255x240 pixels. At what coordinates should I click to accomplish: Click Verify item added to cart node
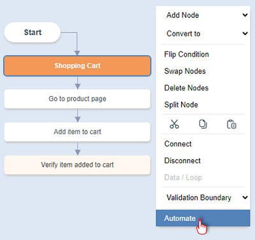click(x=77, y=165)
